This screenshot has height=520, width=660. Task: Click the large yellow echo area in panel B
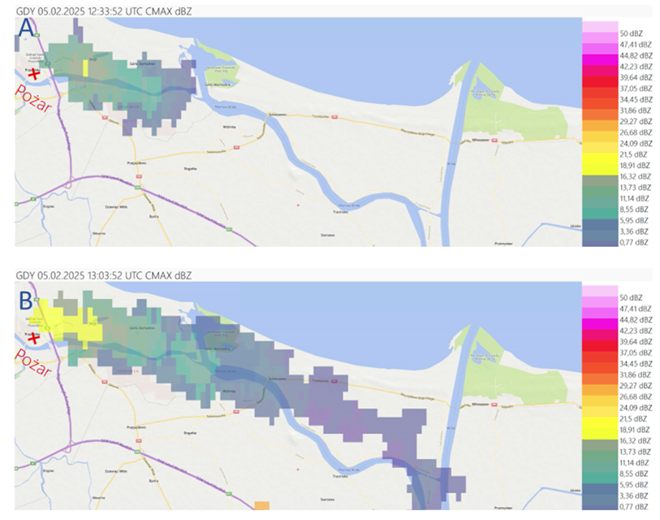[x=67, y=323]
